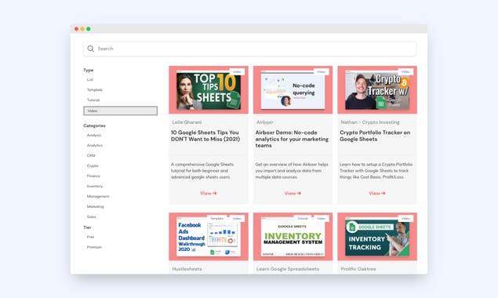Viewport: 498px width, 298px height.
Task: Open Top 10 Tips Sheets thumbnail
Action: point(209,91)
